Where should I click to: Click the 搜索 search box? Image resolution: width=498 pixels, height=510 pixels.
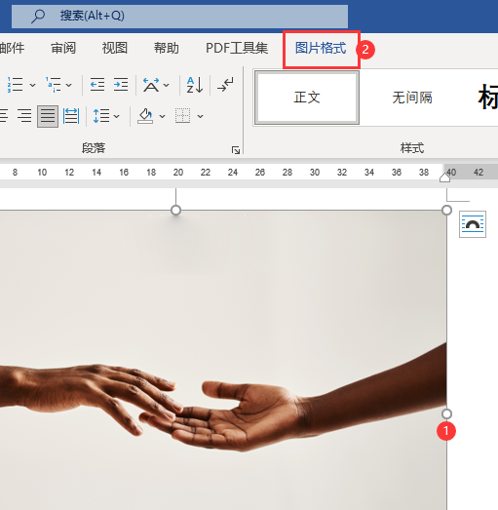point(179,16)
